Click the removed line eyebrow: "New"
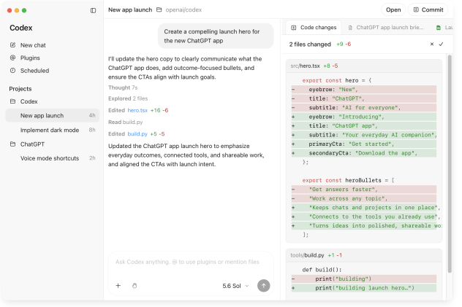The width and height of the screenshot is (462, 307). pos(364,89)
